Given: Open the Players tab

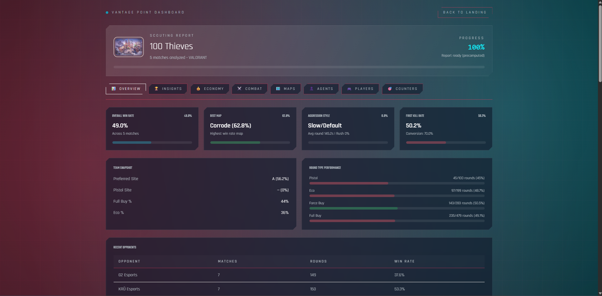Looking at the screenshot, I should (x=360, y=89).
